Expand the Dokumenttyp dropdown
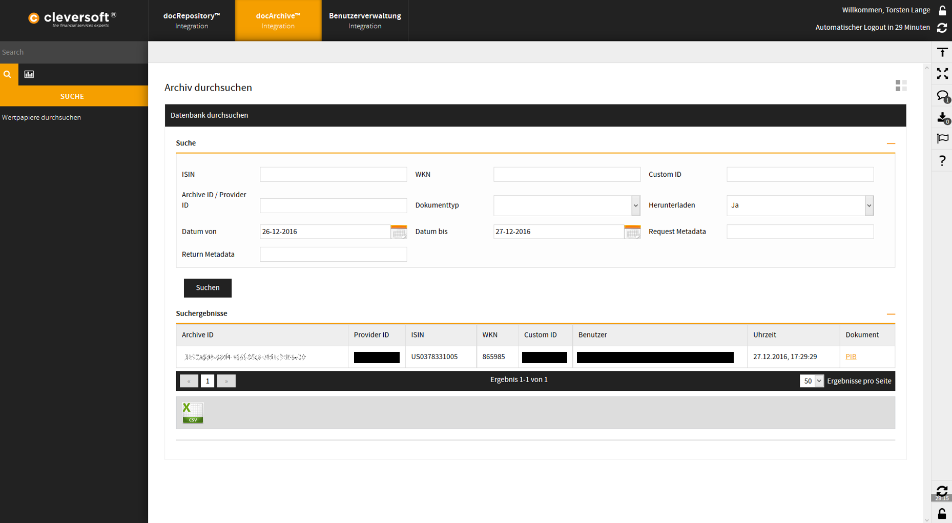 [x=635, y=205]
